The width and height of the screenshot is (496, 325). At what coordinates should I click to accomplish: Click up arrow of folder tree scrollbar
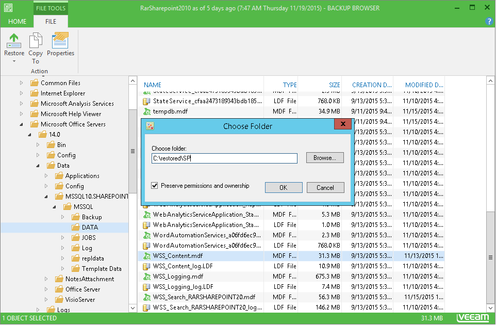pyautogui.click(x=133, y=81)
